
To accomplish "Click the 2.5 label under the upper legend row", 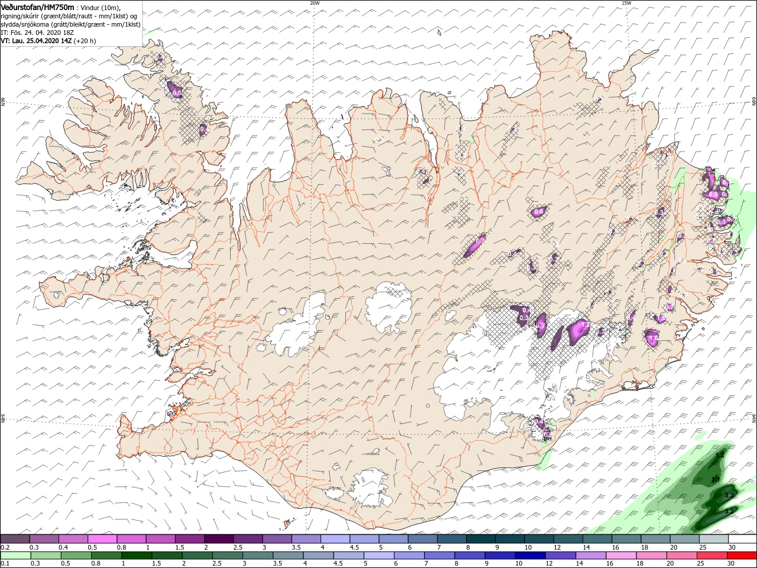I will [238, 547].
